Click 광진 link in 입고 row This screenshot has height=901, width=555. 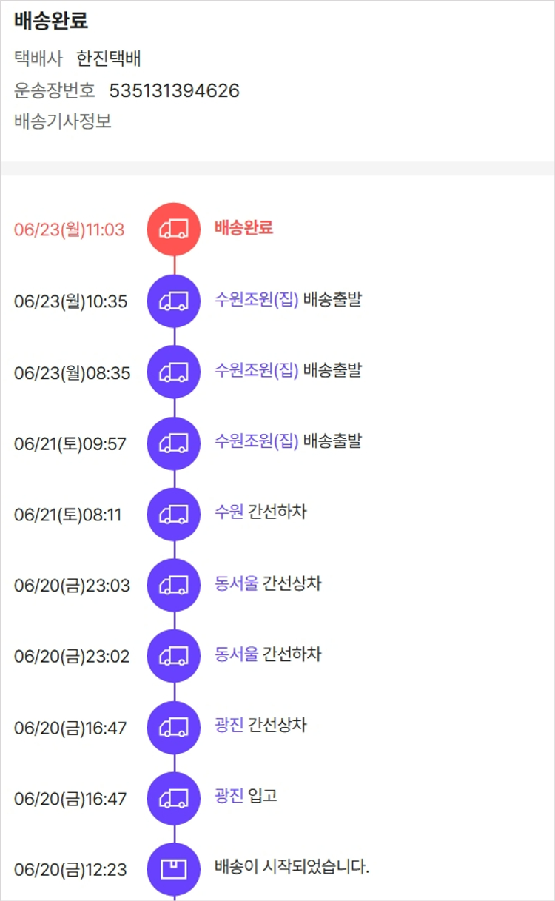(x=229, y=797)
